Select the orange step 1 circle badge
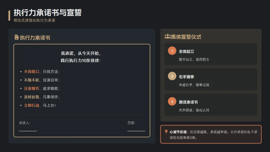This screenshot has width=270, height=152. pyautogui.click(x=172, y=51)
